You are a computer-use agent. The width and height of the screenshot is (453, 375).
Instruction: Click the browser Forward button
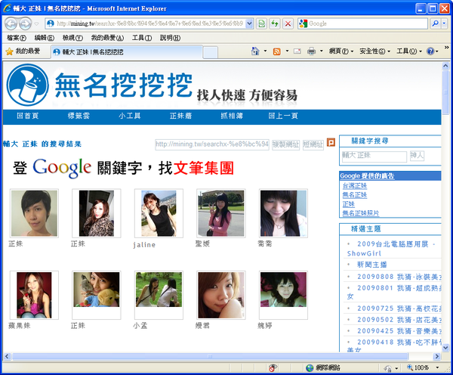click(25, 23)
